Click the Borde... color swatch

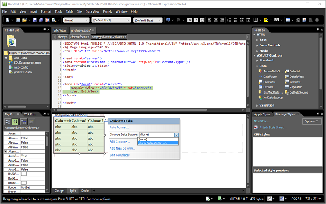click(24, 183)
